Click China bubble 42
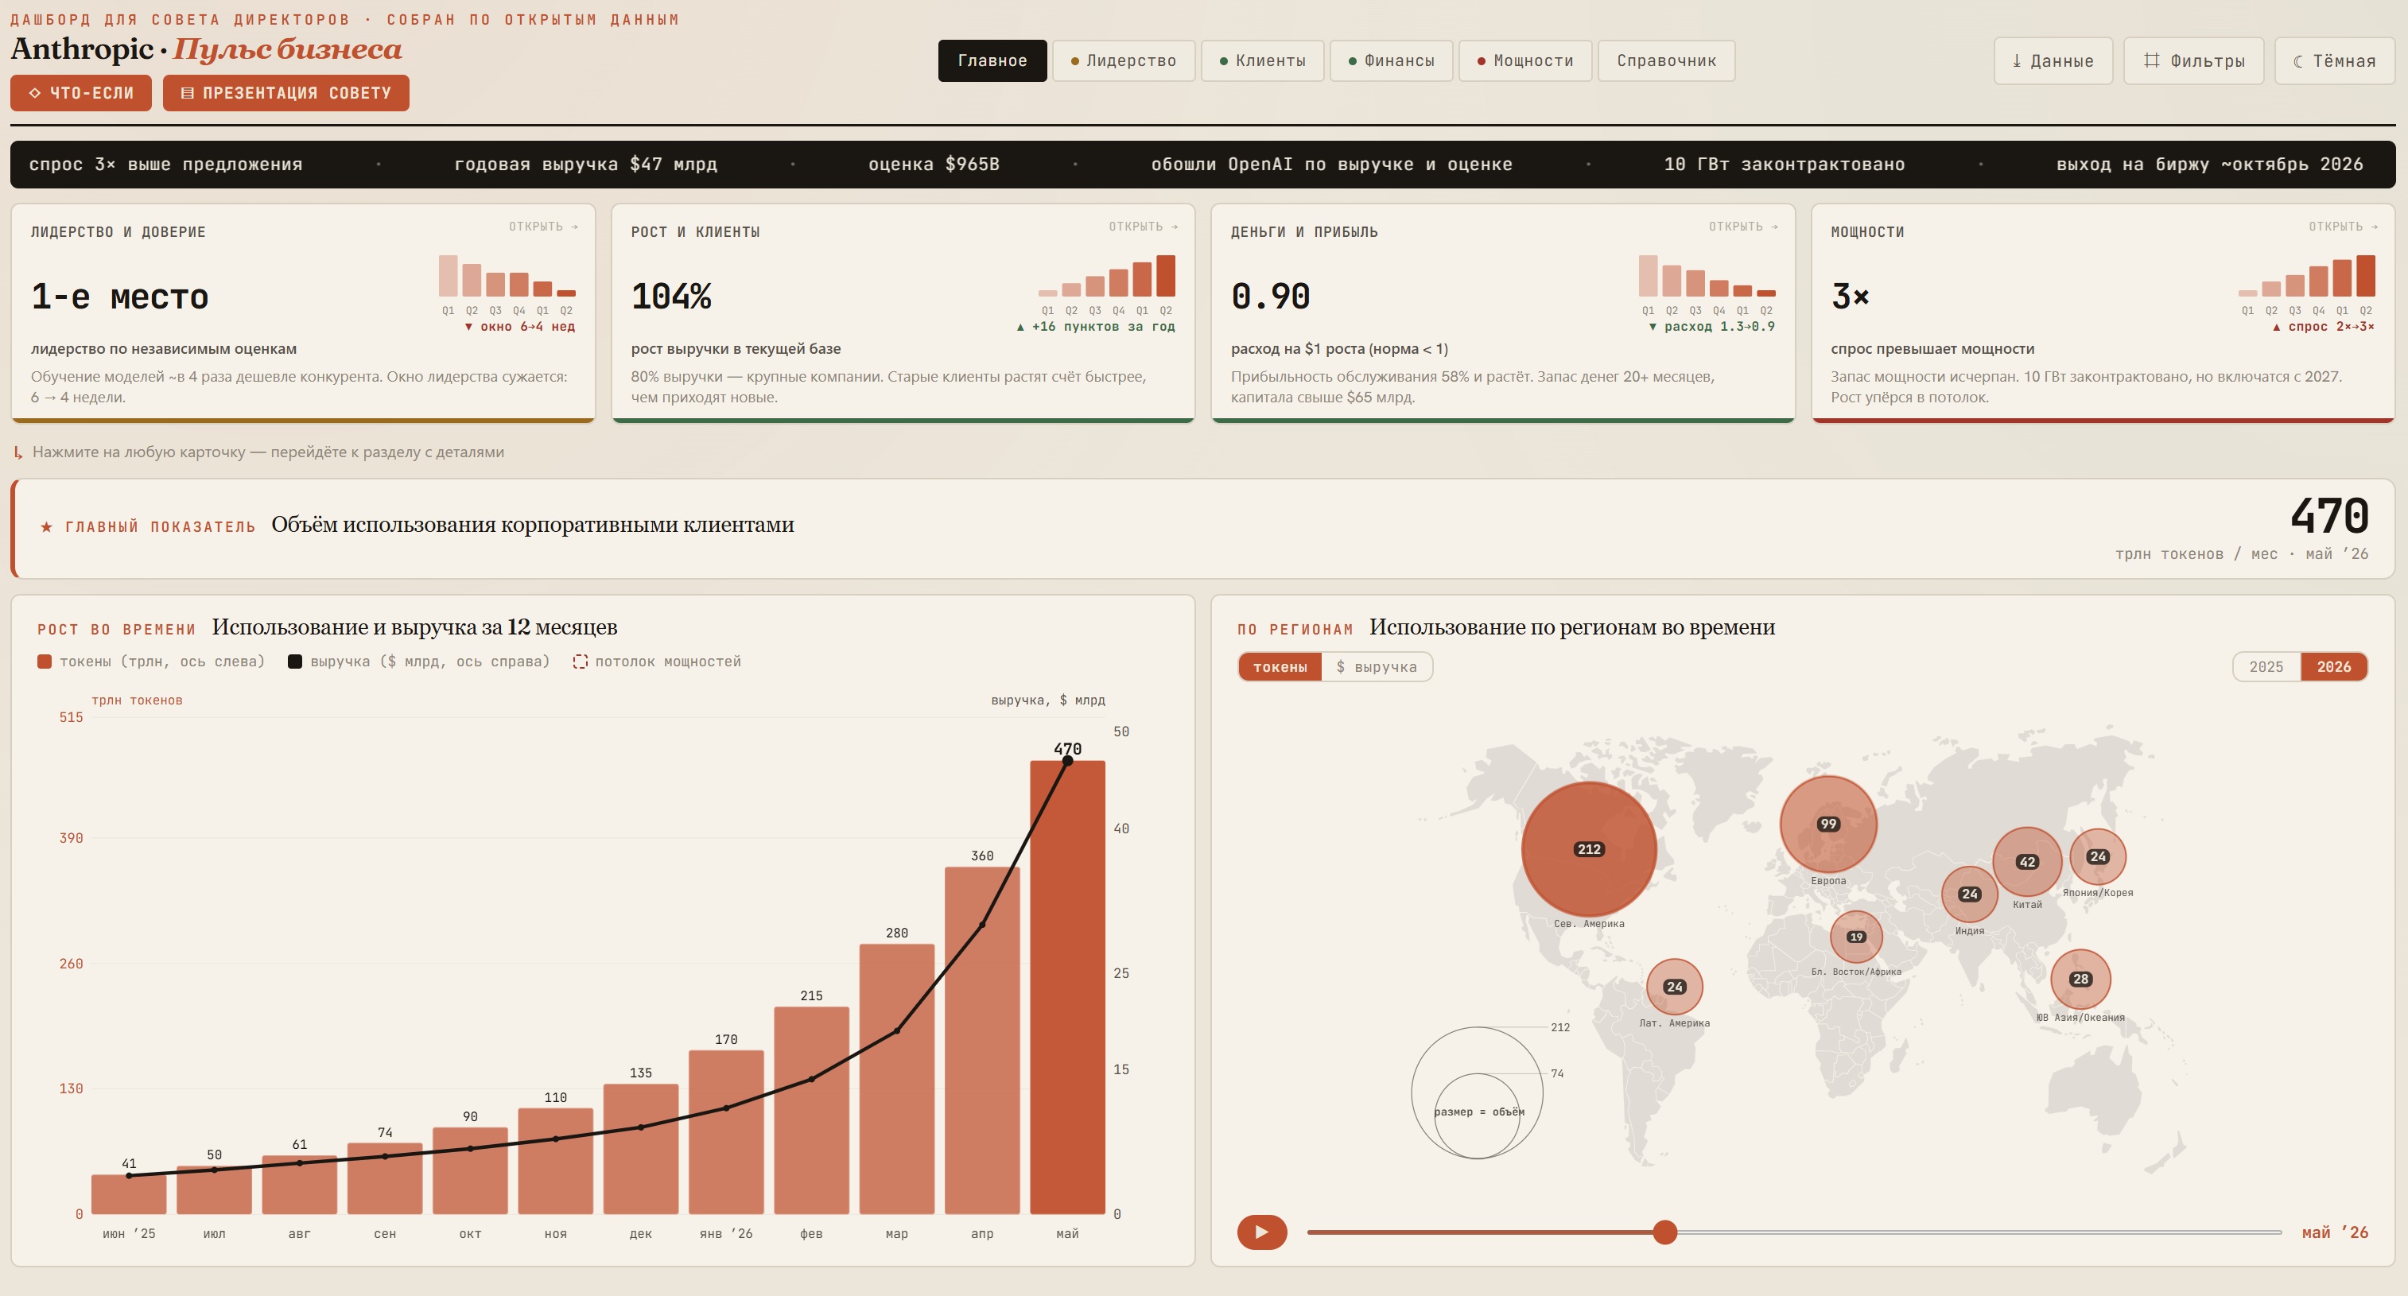The height and width of the screenshot is (1296, 2408). [2026, 862]
